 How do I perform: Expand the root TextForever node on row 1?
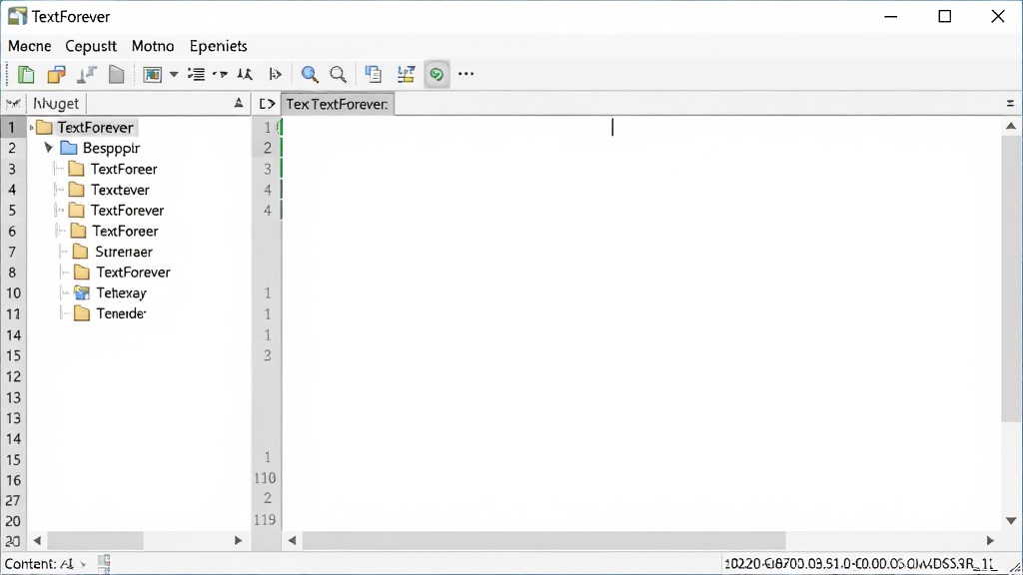click(x=31, y=127)
